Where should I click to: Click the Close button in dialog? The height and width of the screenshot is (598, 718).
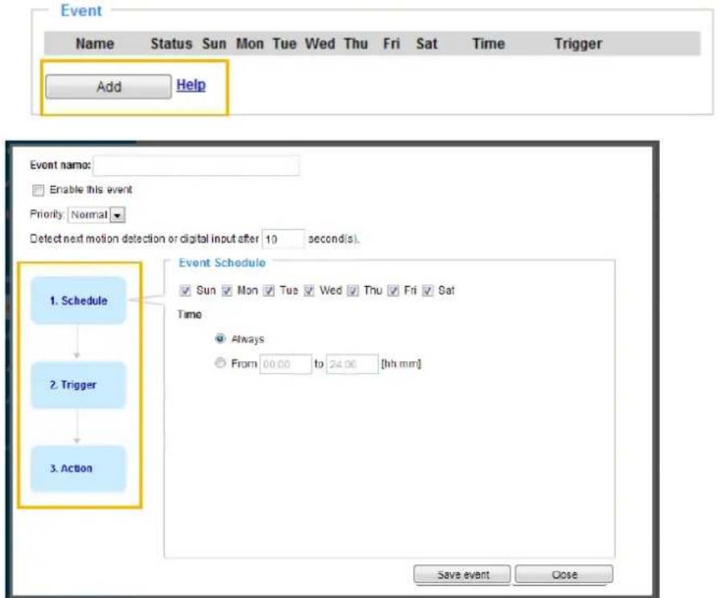(564, 575)
